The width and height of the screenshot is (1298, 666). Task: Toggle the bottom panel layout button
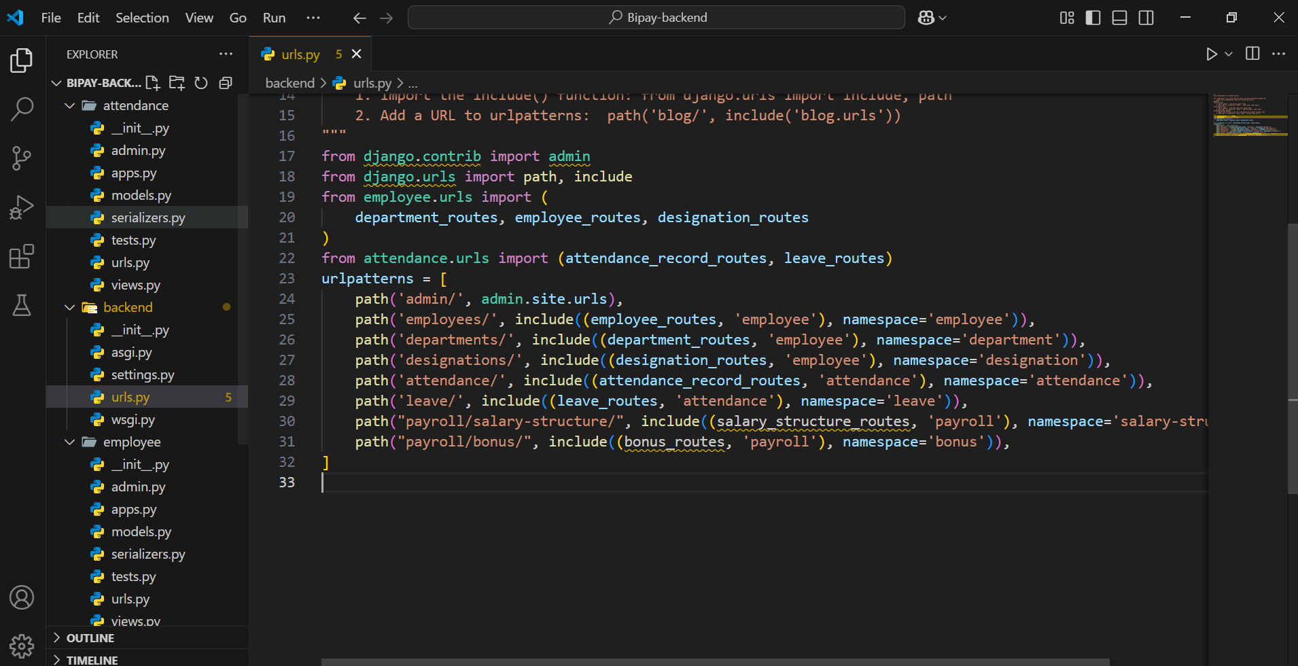tap(1119, 18)
